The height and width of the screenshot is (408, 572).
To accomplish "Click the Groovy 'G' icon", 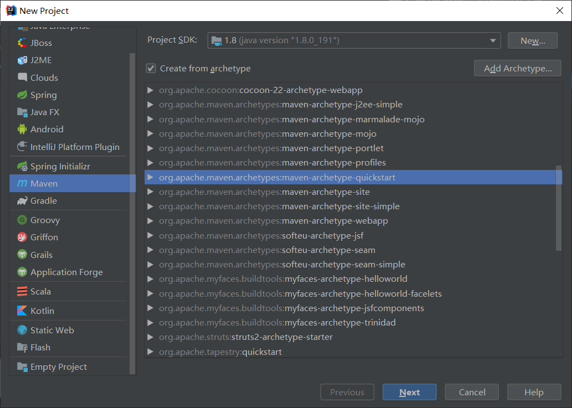I will coord(22,220).
